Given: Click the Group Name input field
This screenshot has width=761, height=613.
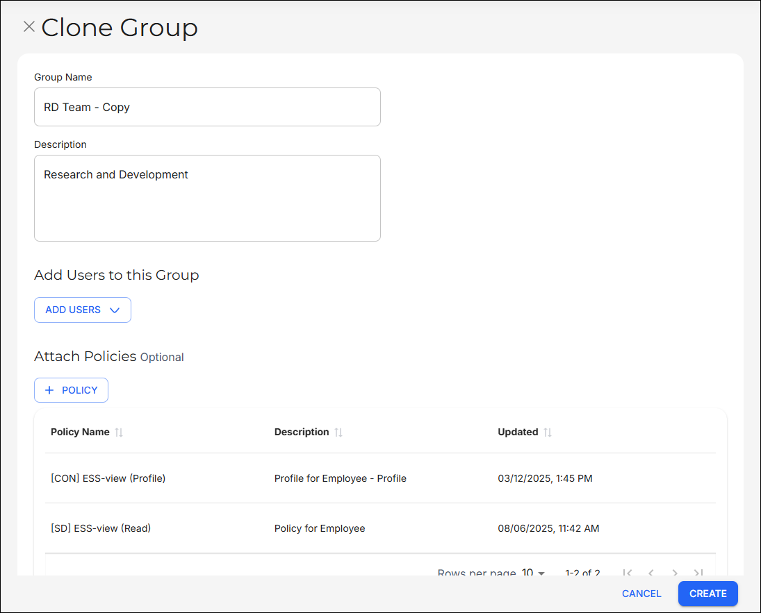Looking at the screenshot, I should [x=207, y=107].
